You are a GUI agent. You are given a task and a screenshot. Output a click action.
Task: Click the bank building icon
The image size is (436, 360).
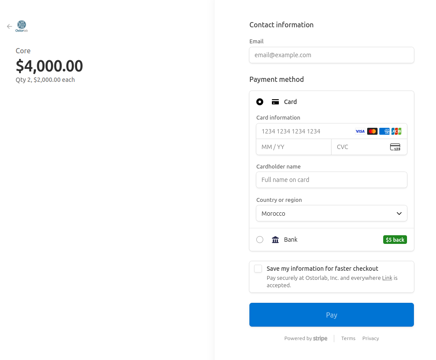[275, 240]
